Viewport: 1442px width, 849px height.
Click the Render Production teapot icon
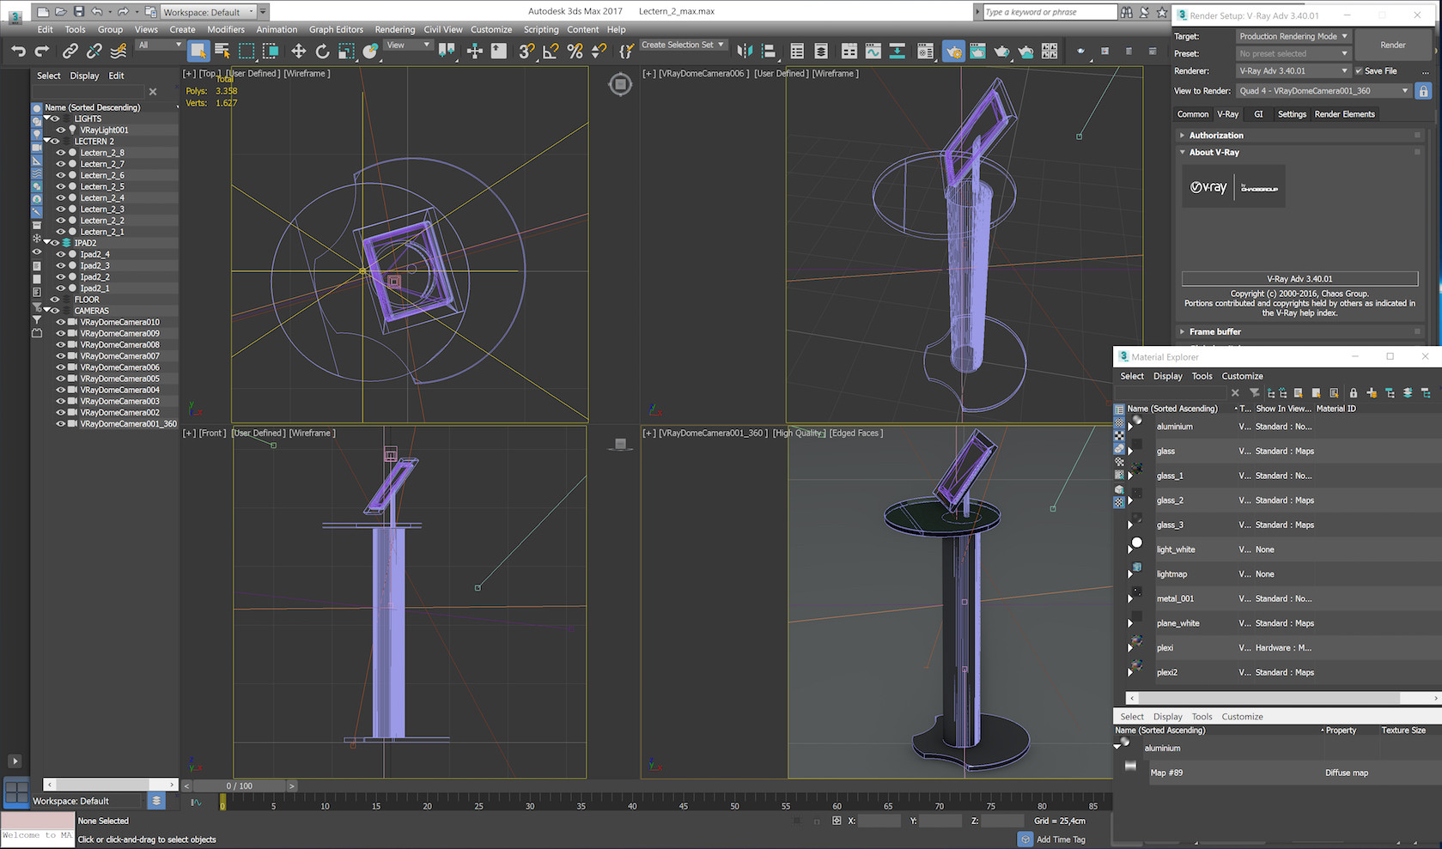click(x=1001, y=52)
